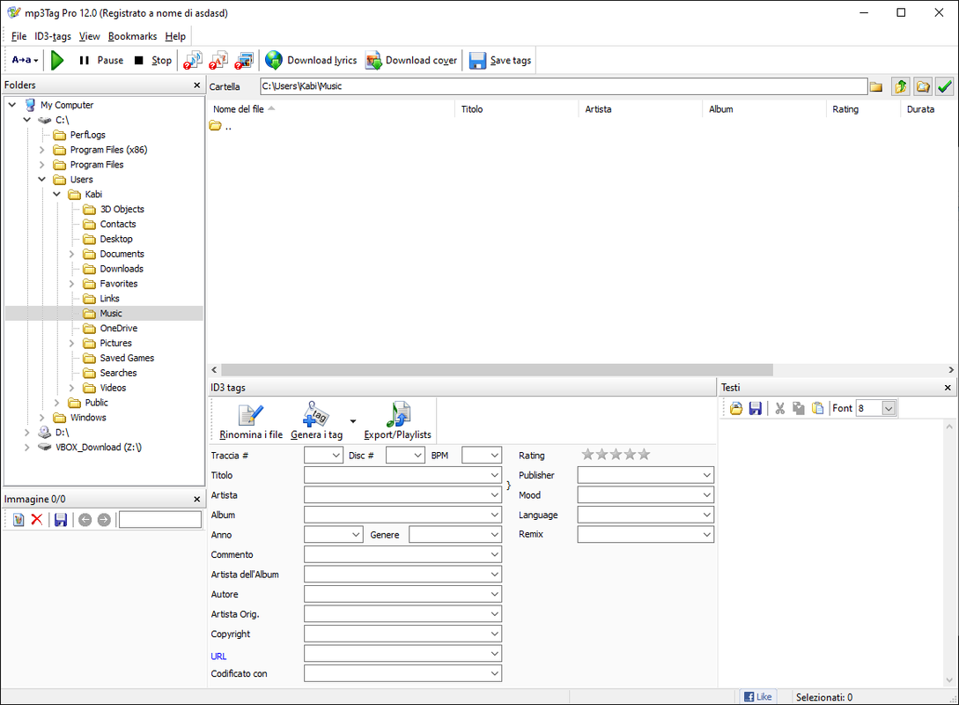Click the Paste clipboard icon in Testi
This screenshot has height=705, width=959.
point(818,408)
